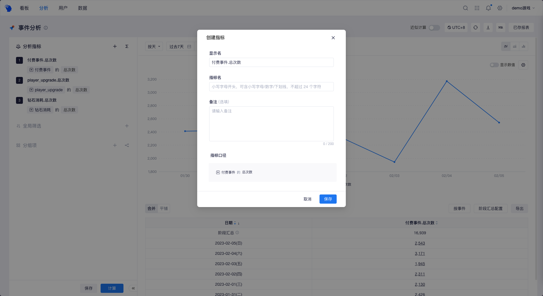This screenshot has width=543, height=296.
Task: Toggle the 近似计算 switch
Action: (434, 28)
